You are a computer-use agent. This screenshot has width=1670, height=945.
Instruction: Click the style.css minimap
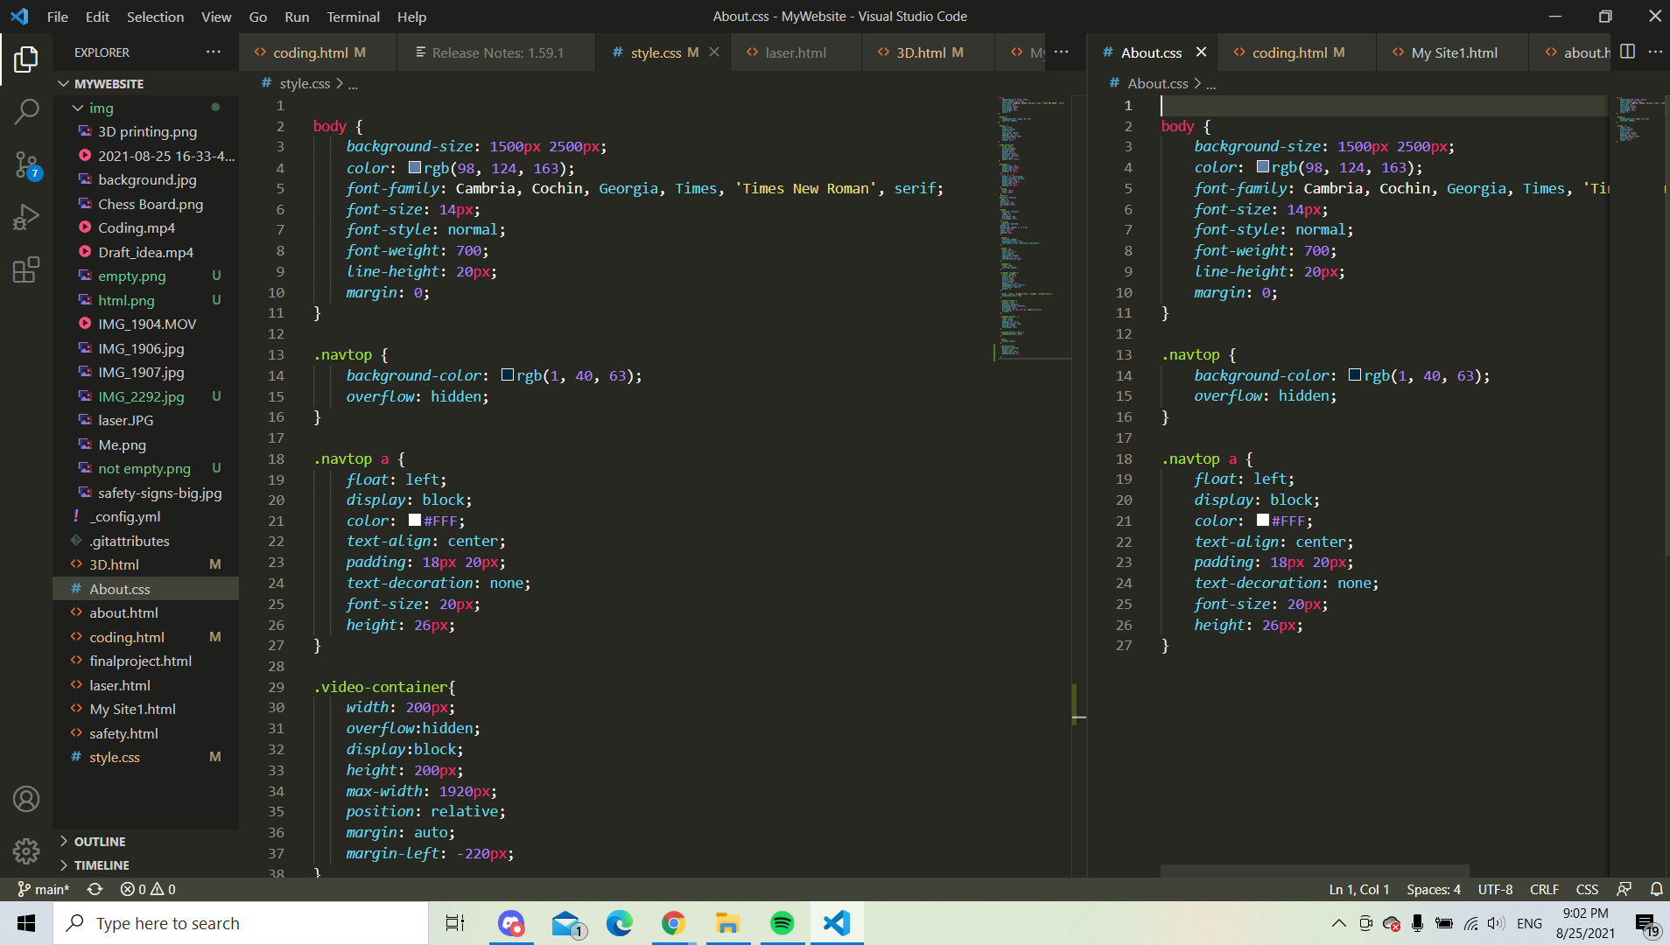pyautogui.click(x=1033, y=227)
